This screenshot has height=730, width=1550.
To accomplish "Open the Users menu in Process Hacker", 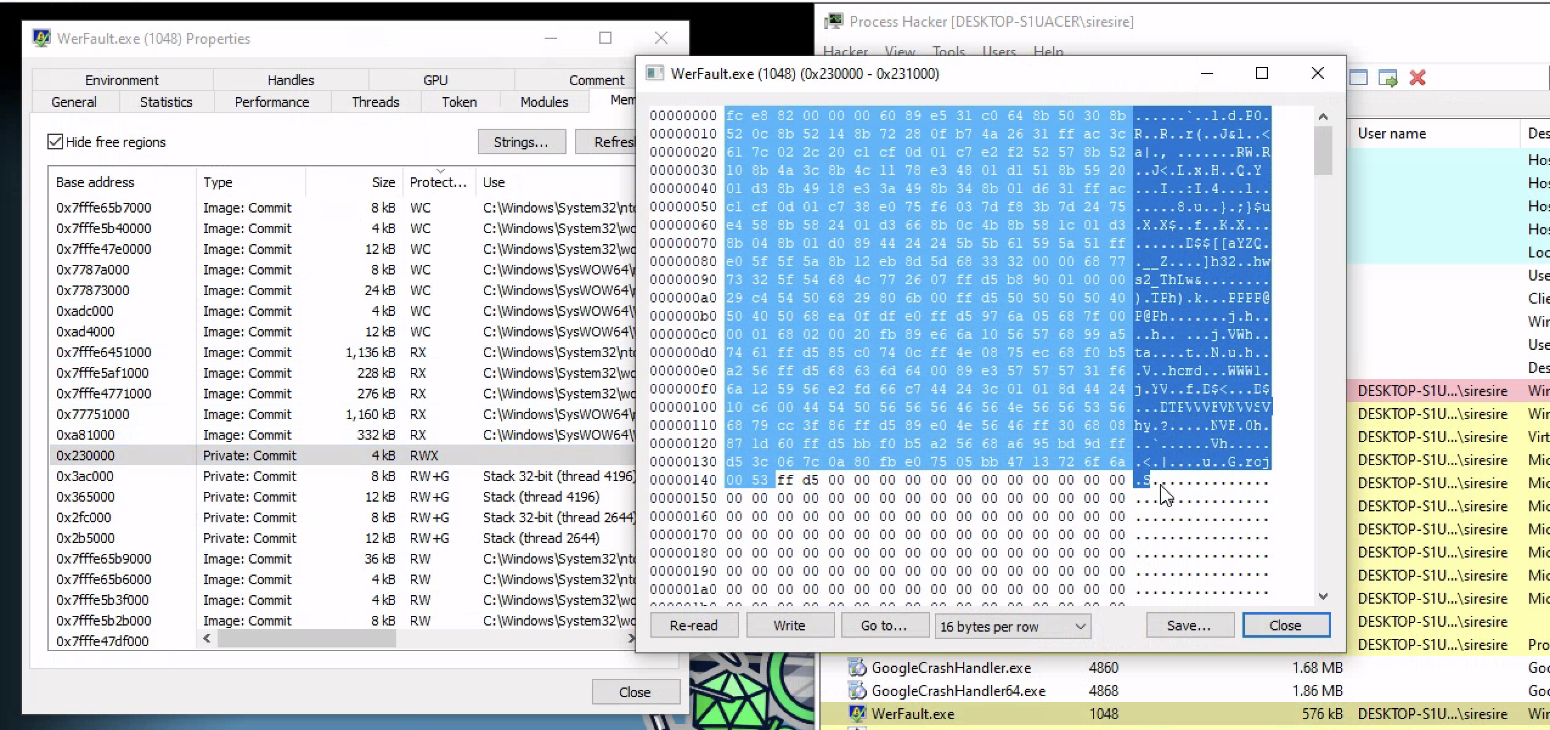I will (999, 52).
